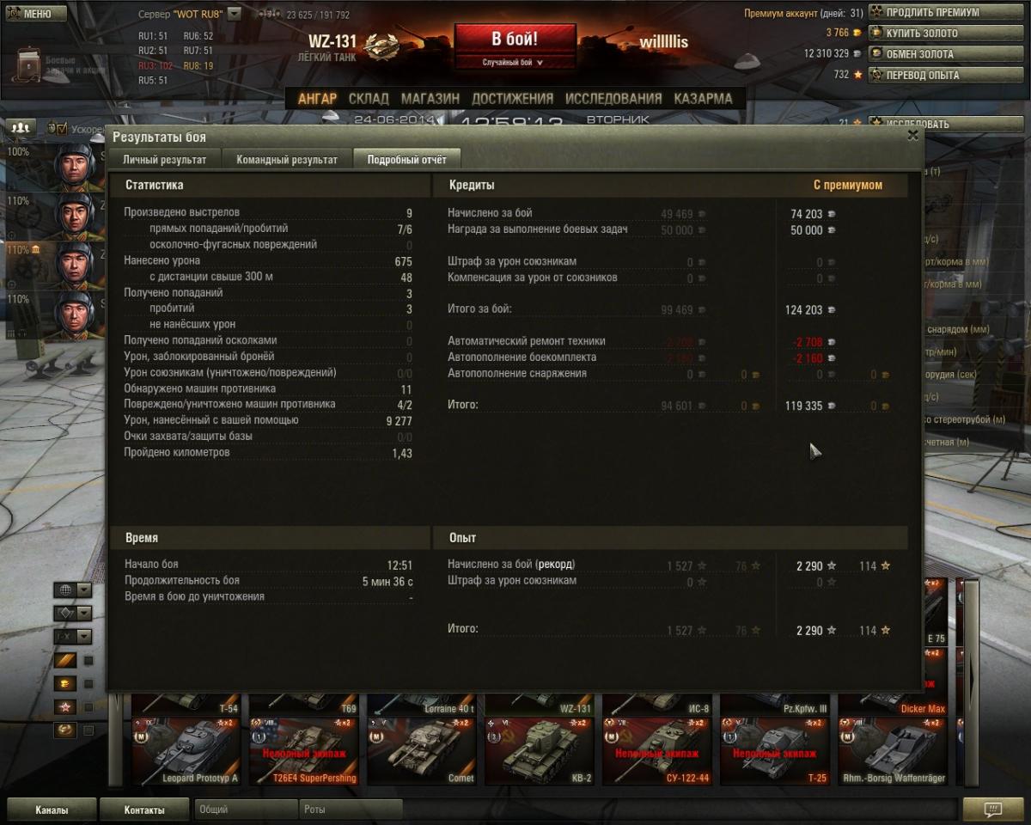Click server RU8: 19 load entry
1031x825 pixels.
point(198,66)
